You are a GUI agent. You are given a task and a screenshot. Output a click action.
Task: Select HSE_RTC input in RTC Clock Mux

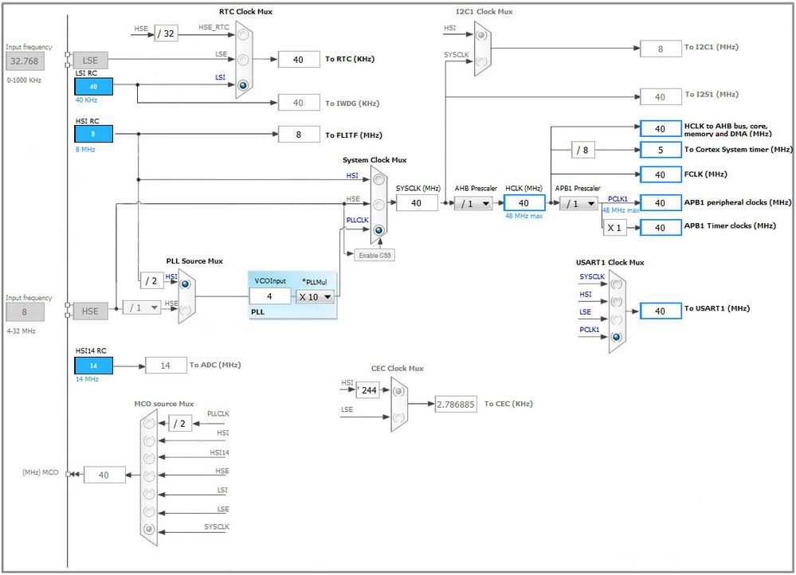point(243,34)
